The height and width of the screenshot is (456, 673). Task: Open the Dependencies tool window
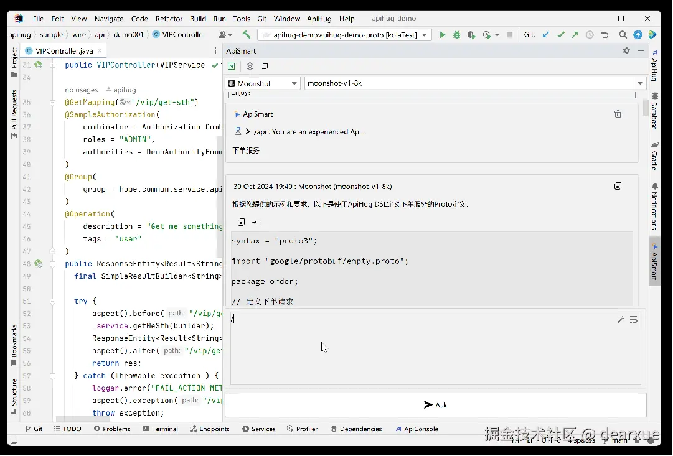click(356, 429)
